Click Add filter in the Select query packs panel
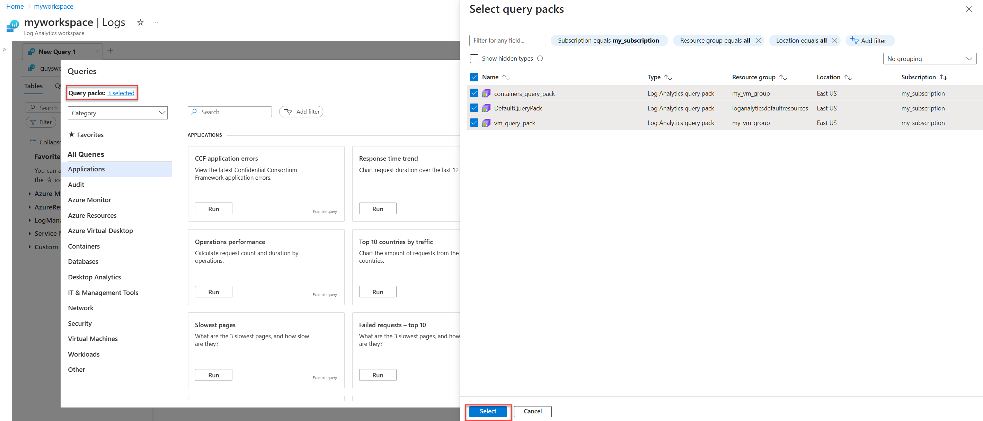This screenshot has height=421, width=983. point(870,41)
